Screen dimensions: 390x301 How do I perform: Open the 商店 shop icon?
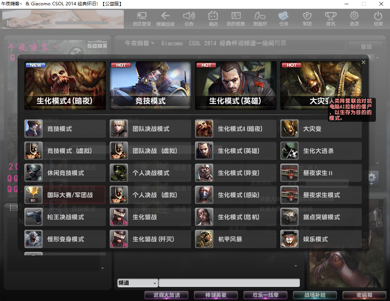pos(213,19)
